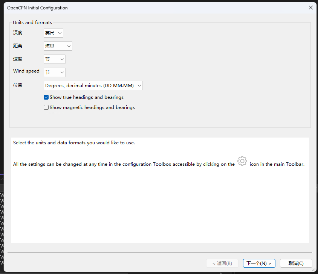Click the 速度 label
Viewport: 318px width, 274px height.
coord(18,59)
